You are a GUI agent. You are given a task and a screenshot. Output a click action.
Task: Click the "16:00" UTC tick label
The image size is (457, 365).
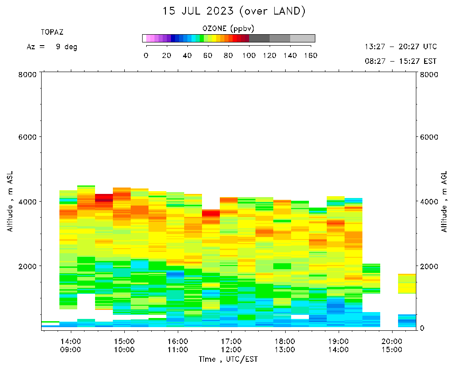point(178,341)
